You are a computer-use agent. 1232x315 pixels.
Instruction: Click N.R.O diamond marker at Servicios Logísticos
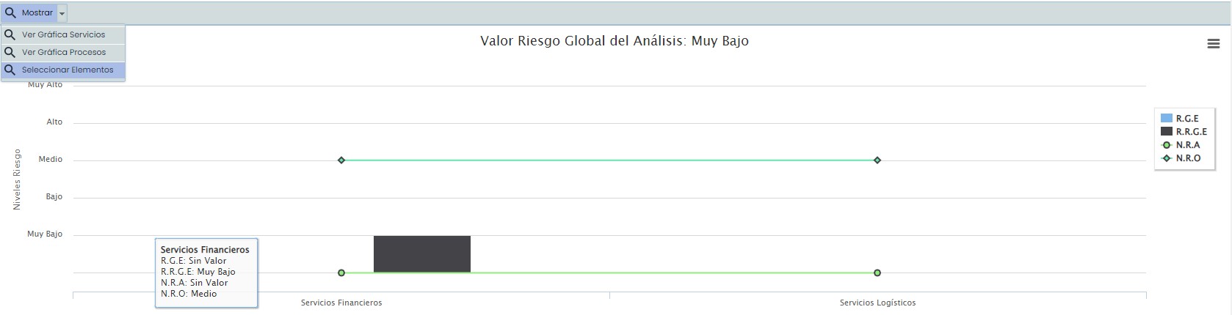pyautogui.click(x=877, y=160)
